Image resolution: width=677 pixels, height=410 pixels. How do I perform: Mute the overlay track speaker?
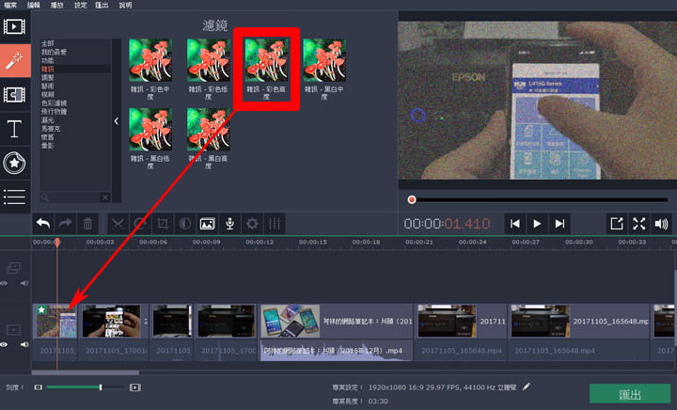point(24,283)
